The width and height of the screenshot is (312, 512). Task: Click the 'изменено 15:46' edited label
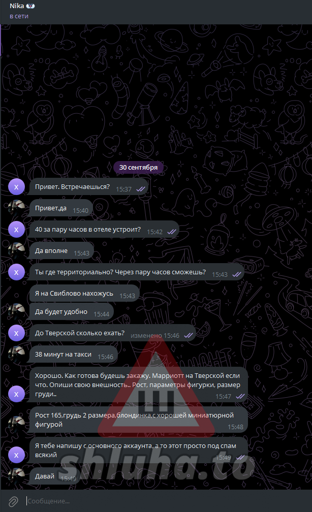point(155,336)
